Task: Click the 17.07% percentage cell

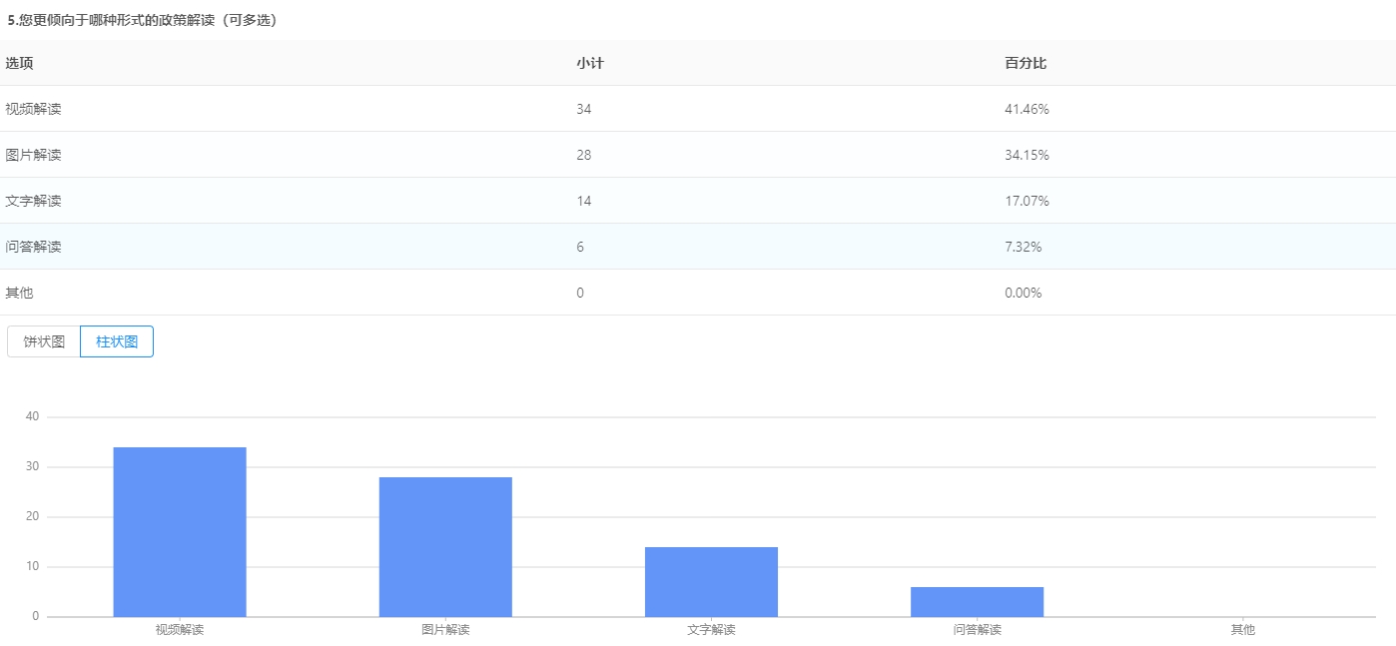Action: [1027, 201]
